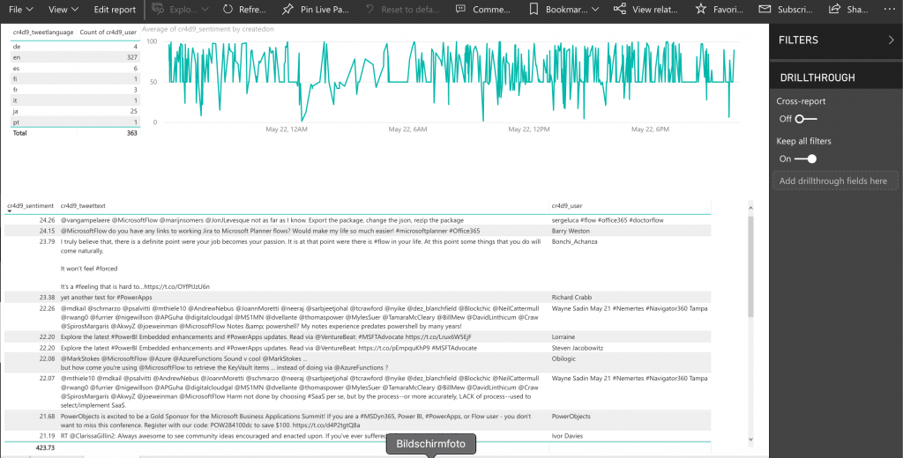Click the Pin Live Page icon

288,9
